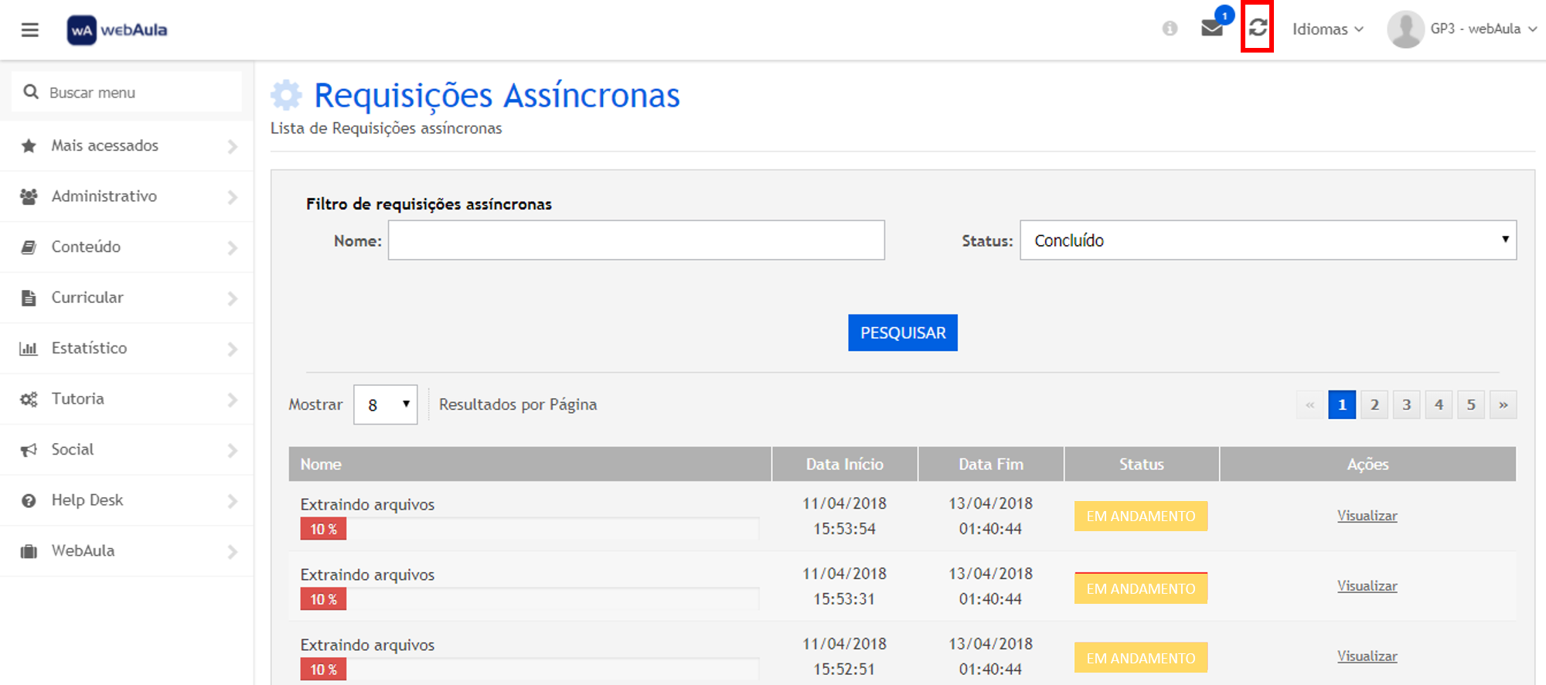Open the Idiomas language dropdown
Image resolution: width=1546 pixels, height=685 pixels.
click(1327, 29)
